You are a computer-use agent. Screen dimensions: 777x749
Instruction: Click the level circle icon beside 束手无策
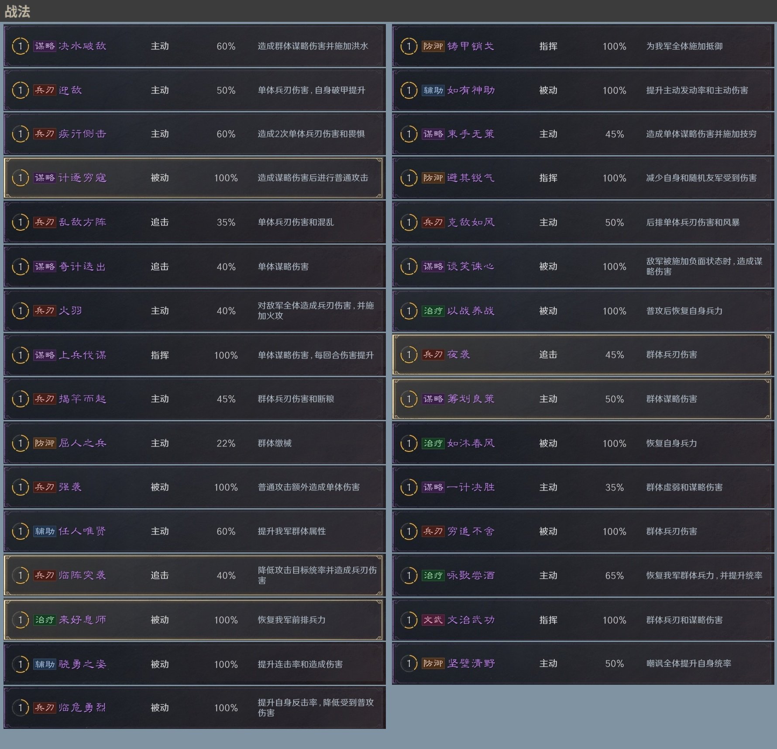[x=409, y=134]
